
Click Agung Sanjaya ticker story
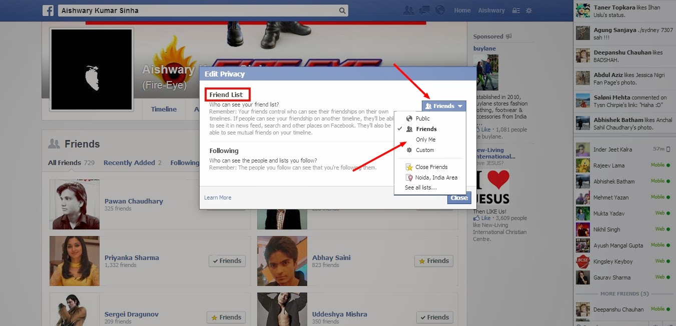pos(623,33)
